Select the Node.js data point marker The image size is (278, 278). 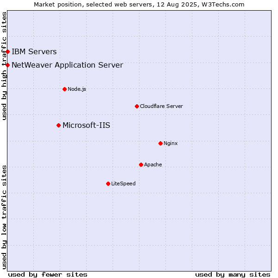point(65,89)
